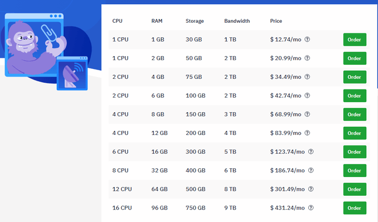378x222 pixels.
Task: Click the 6 CPU cell
Action: (120, 152)
